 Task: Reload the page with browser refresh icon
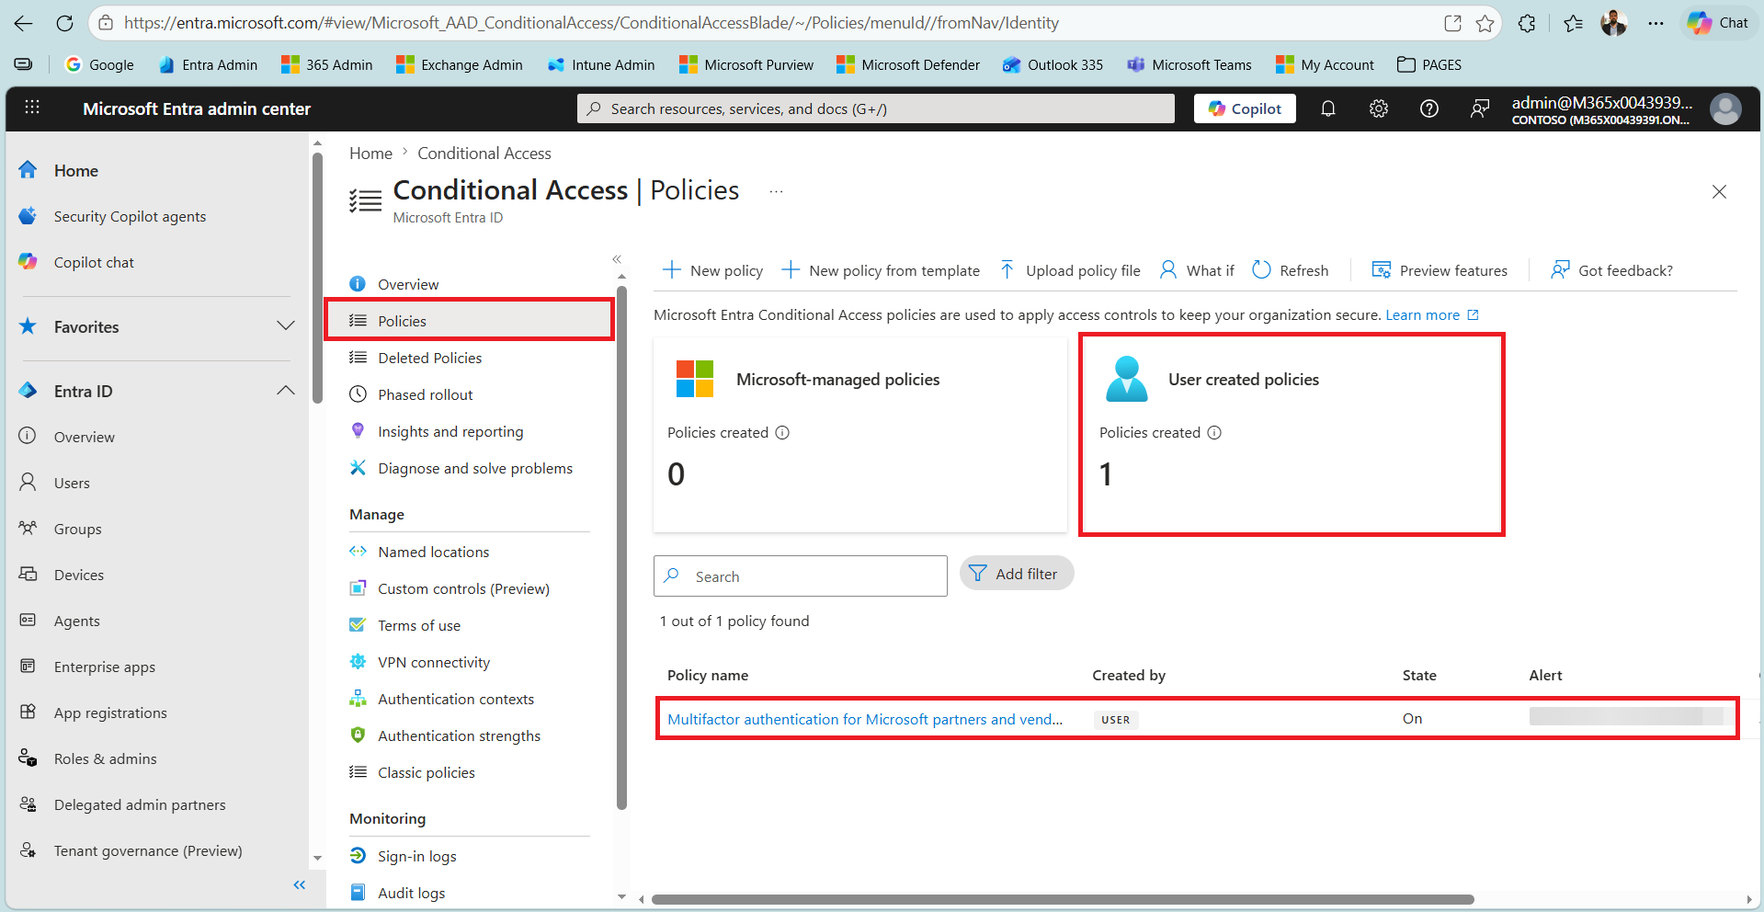64,23
